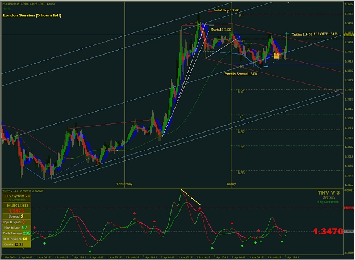Click the large red 1.3470 price display
This screenshot has width=355, height=260.
click(328, 231)
